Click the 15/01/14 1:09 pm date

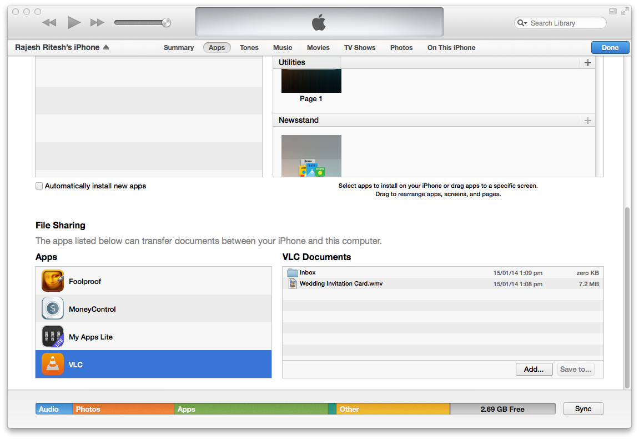[517, 273]
